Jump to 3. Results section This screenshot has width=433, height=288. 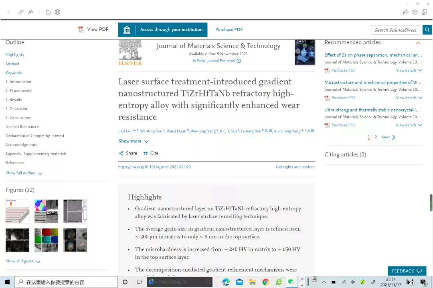point(14,100)
